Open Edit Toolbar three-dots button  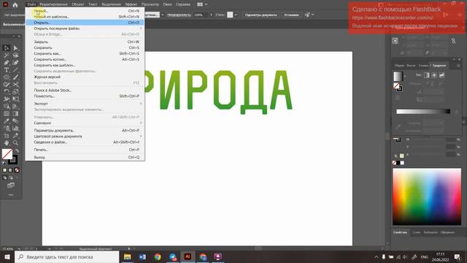pyautogui.click(x=11, y=195)
